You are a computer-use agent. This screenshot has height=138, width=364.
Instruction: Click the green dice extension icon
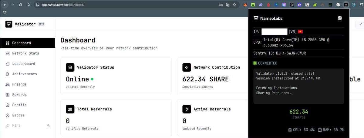click(x=253, y=5)
